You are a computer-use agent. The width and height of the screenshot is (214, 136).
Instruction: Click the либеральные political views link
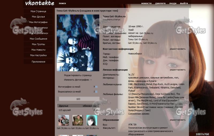click(x=135, y=36)
